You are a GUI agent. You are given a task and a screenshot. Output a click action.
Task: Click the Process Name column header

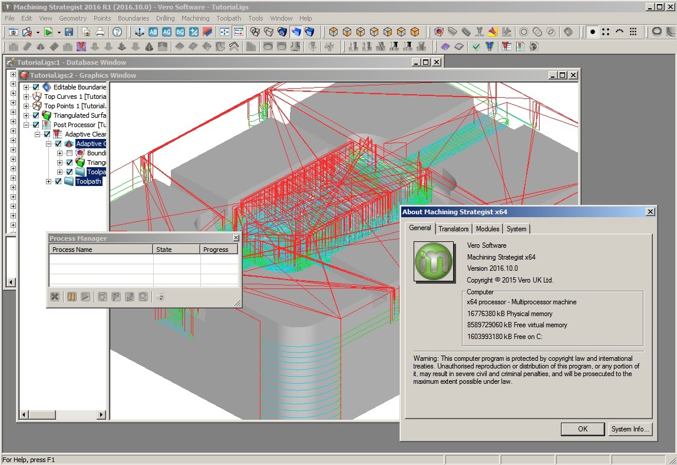click(x=101, y=250)
